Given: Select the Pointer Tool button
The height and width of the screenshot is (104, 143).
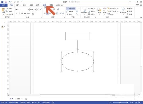Looking at the screenshot, I should 71,9.
